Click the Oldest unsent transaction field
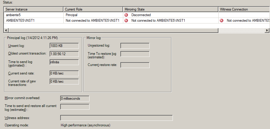 point(64,54)
